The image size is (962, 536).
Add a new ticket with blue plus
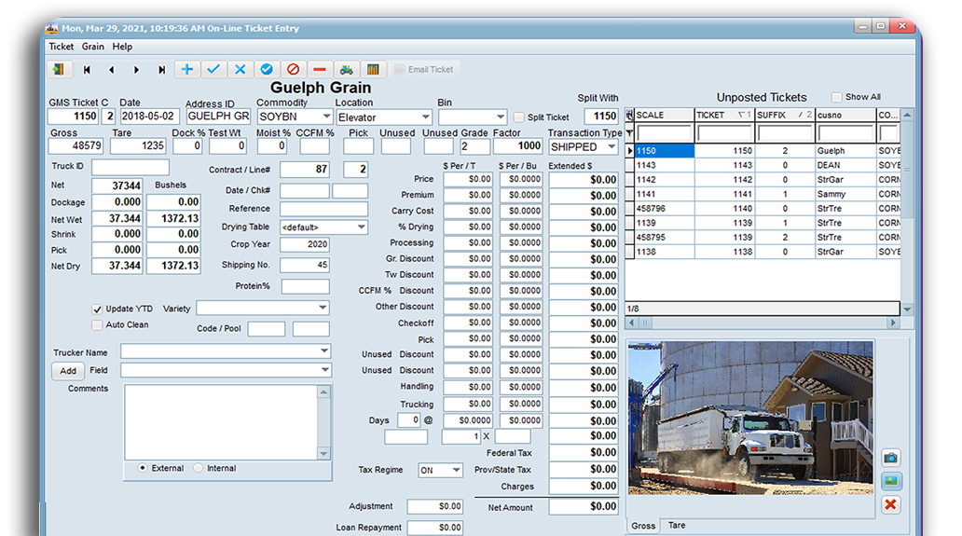(x=187, y=69)
